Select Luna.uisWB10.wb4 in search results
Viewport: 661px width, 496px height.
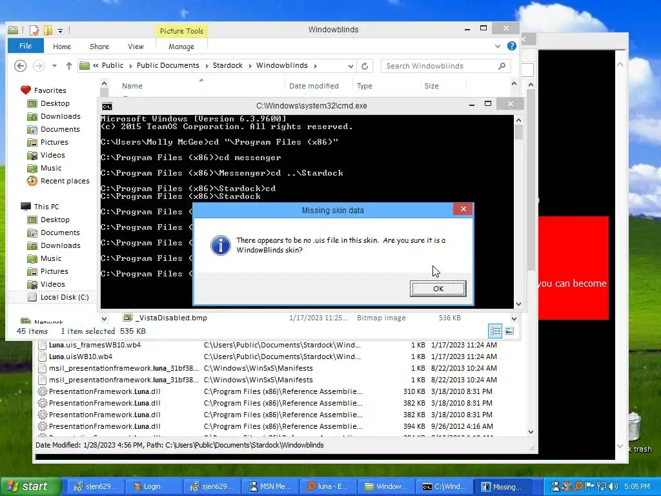81,356
